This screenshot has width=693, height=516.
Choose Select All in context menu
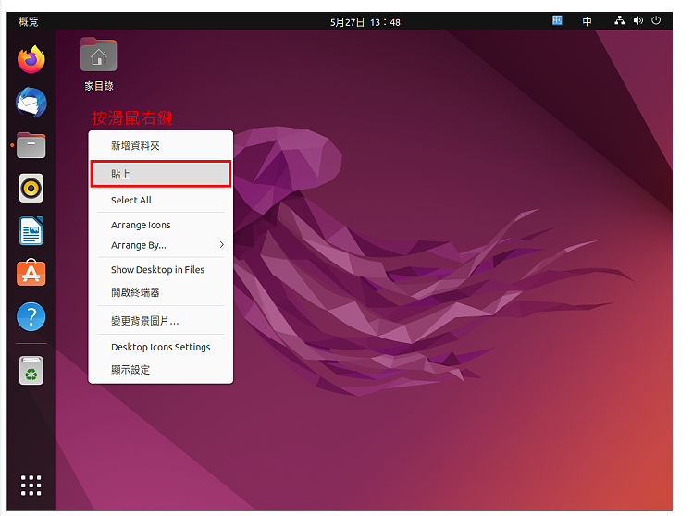click(x=161, y=200)
